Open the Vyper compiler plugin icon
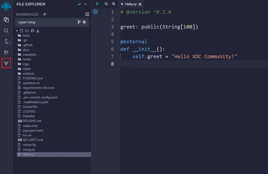Image resolution: width=268 pixels, height=174 pixels. (6, 63)
